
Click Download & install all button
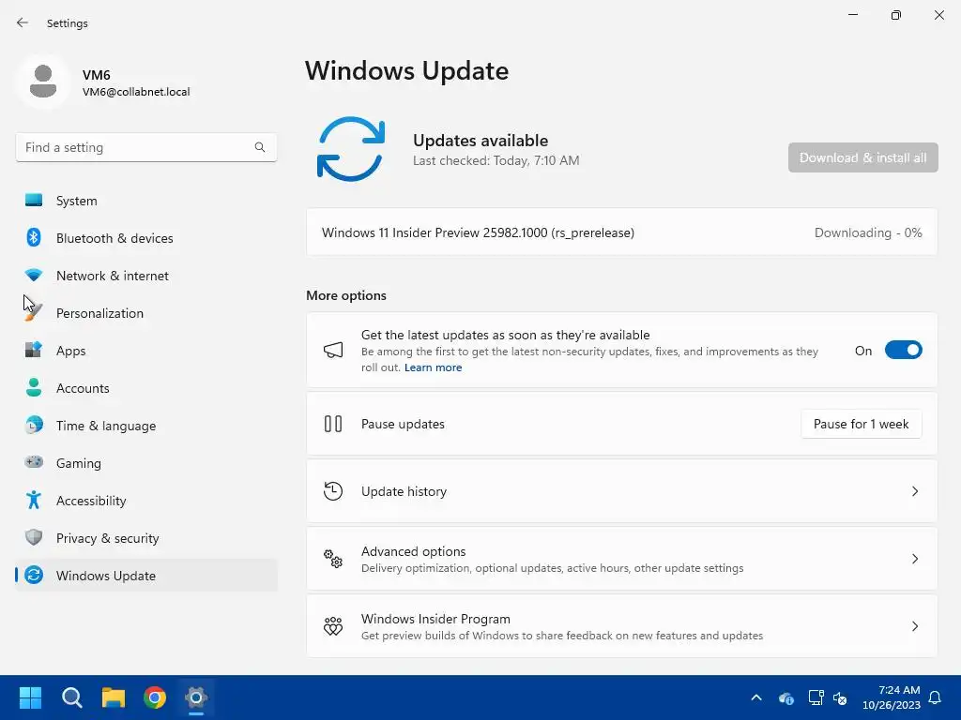(x=863, y=157)
